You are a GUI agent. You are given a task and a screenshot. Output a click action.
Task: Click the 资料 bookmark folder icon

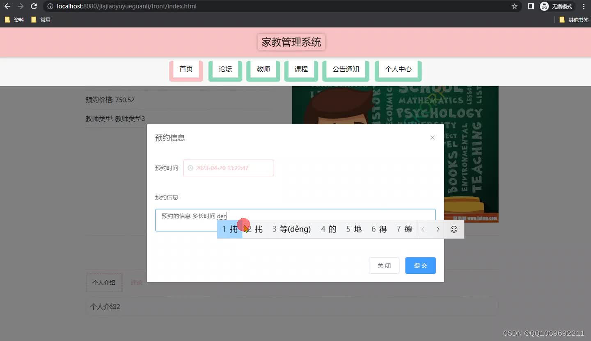7,19
